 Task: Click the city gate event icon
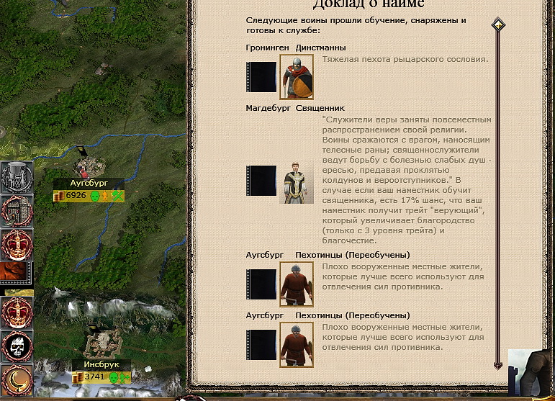[x=16, y=212]
